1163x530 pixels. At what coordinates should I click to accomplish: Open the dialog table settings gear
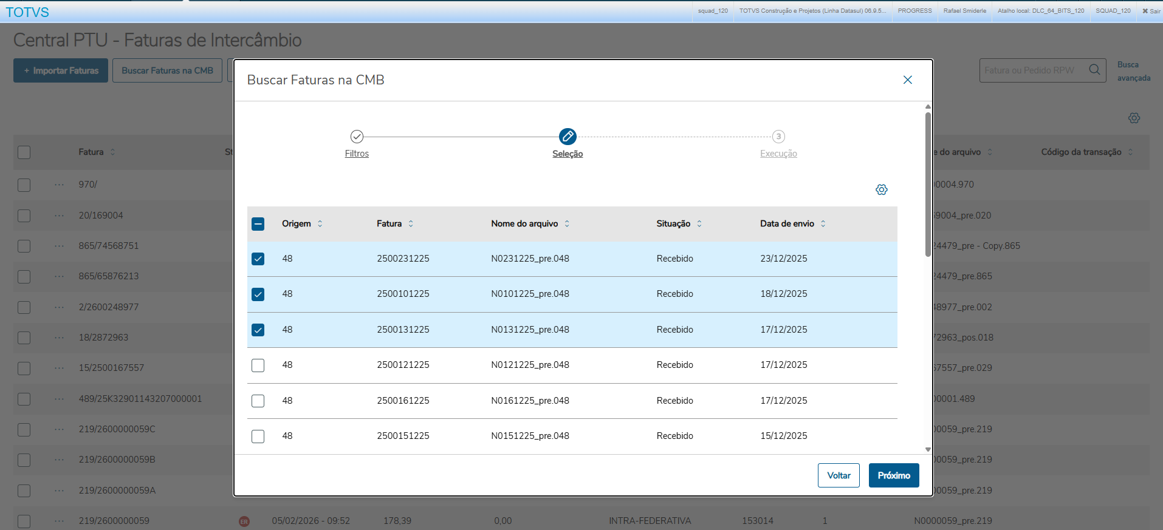tap(882, 190)
